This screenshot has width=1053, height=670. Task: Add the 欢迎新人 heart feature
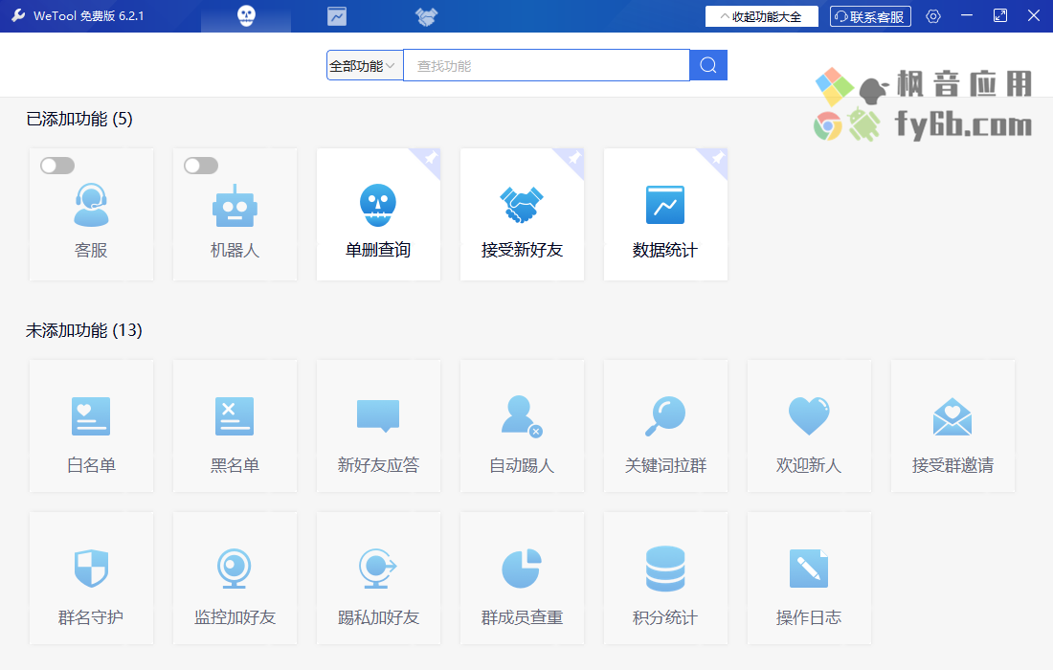[x=809, y=426]
